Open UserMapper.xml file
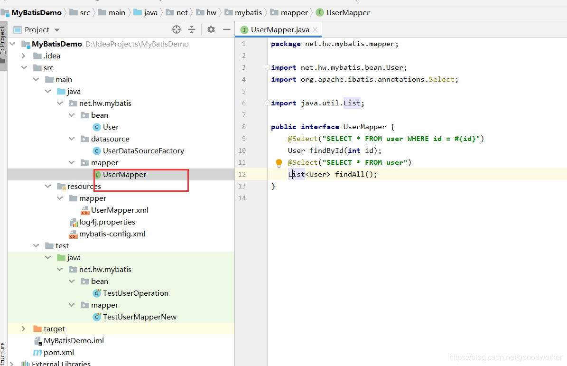 click(x=120, y=210)
